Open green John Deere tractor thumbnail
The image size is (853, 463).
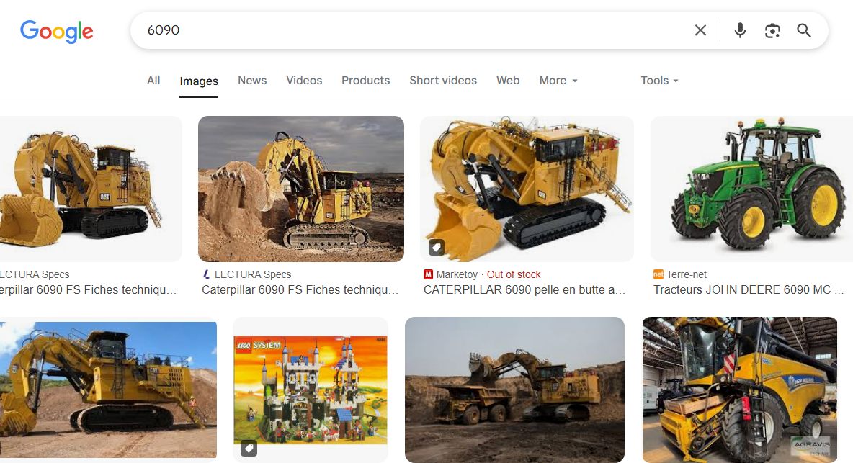[752, 189]
